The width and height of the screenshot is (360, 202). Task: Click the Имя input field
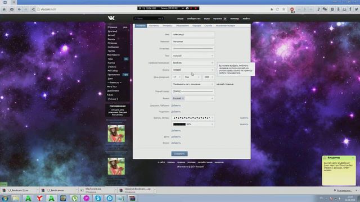click(x=193, y=34)
